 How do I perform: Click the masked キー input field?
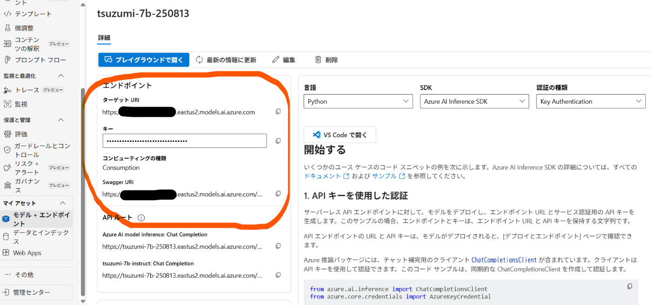point(185,140)
